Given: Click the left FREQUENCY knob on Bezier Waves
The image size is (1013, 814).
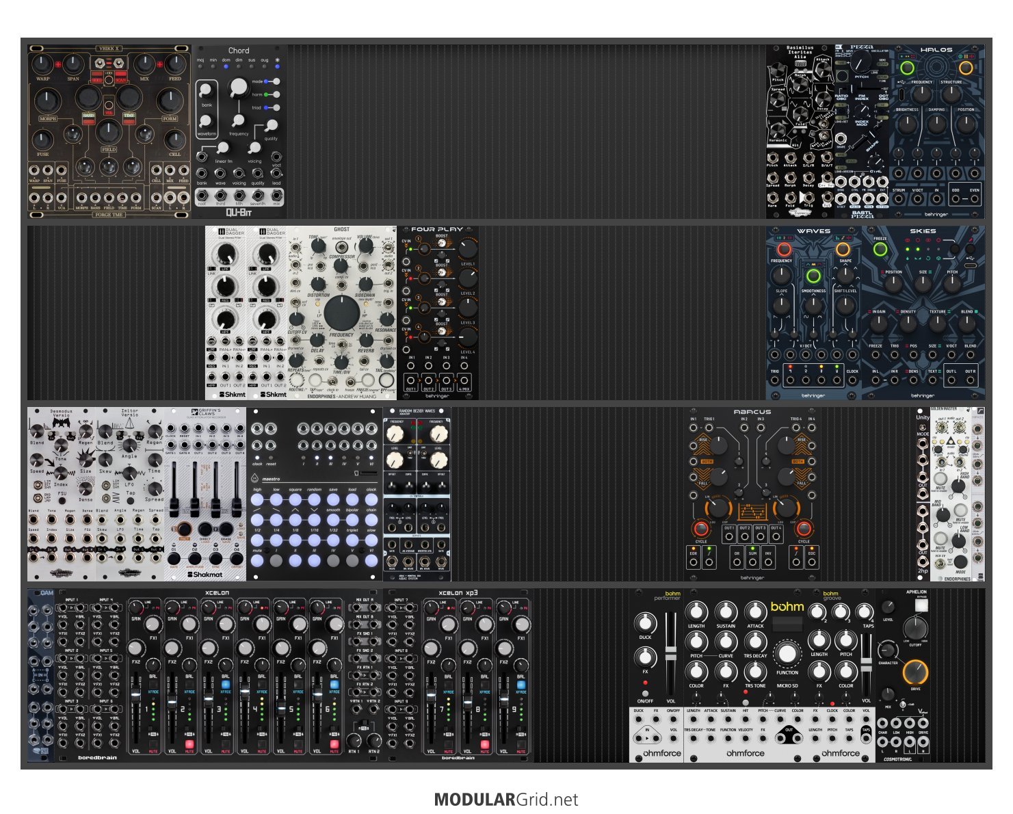Looking at the screenshot, I should coord(395,434).
